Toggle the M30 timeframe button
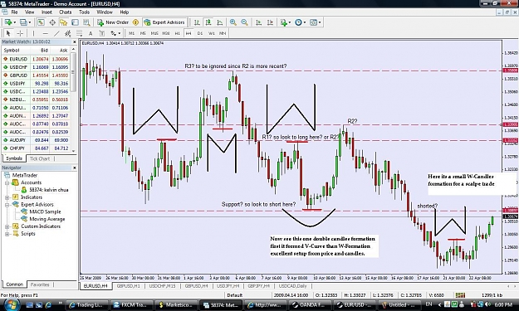 [166, 33]
